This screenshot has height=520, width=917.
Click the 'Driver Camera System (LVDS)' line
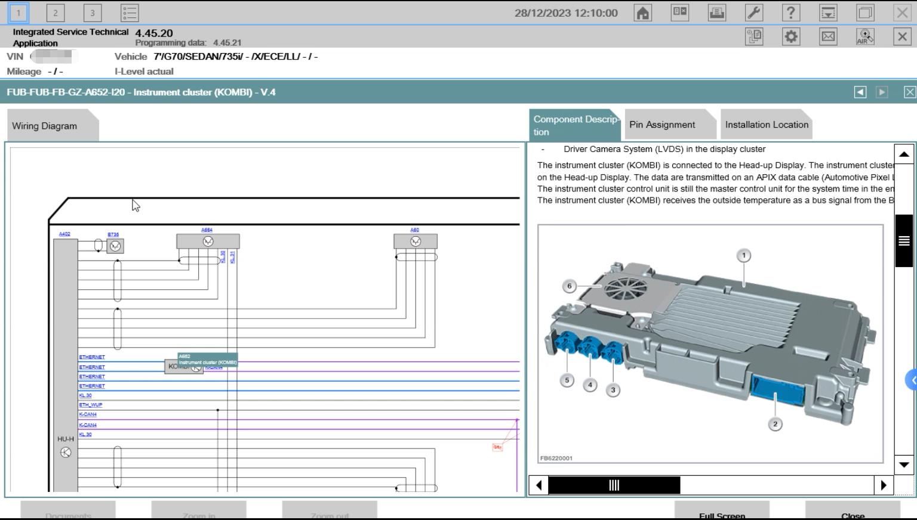tap(664, 149)
